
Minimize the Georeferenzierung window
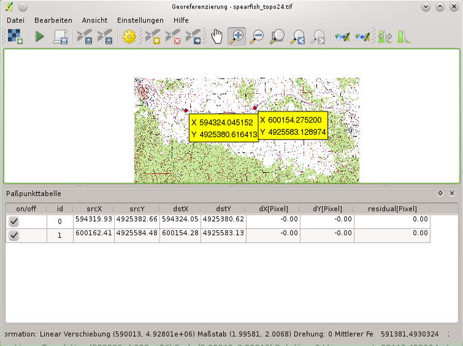click(426, 7)
